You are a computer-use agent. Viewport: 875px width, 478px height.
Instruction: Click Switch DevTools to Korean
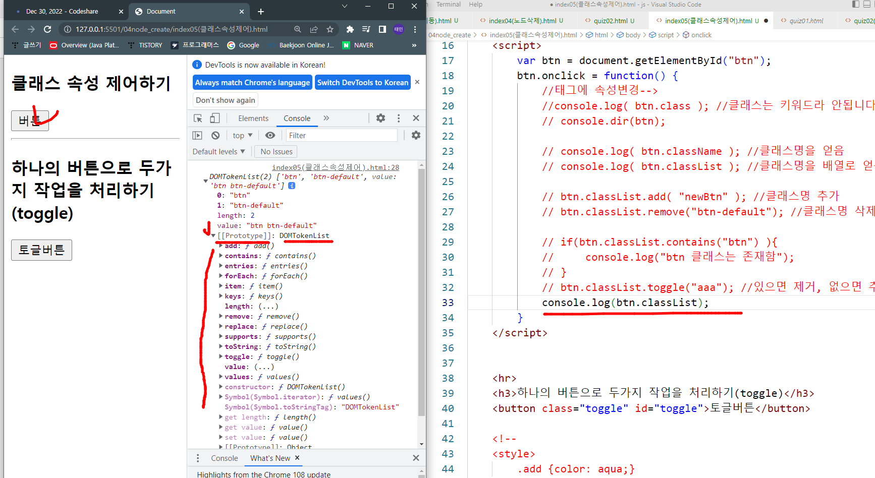pyautogui.click(x=363, y=83)
